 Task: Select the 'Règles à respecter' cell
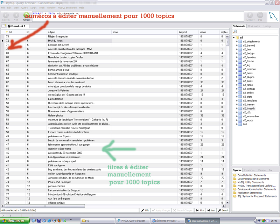pos(79,36)
